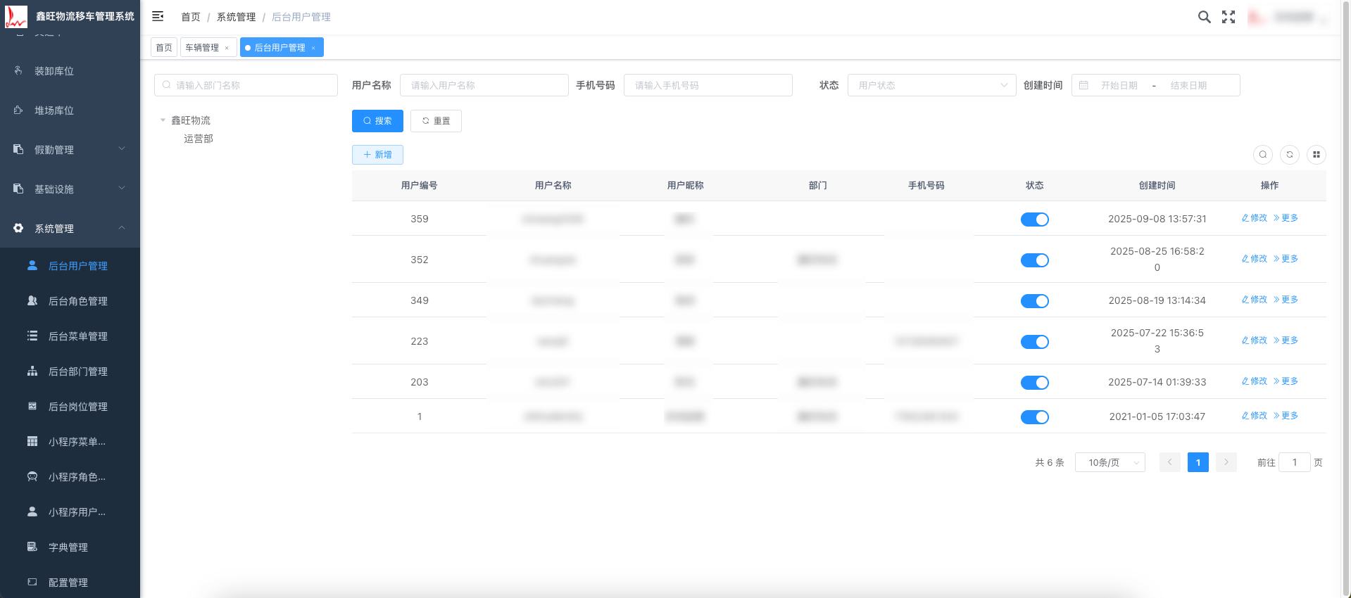
Task: Toggle status switch for user 203
Action: [x=1035, y=383]
